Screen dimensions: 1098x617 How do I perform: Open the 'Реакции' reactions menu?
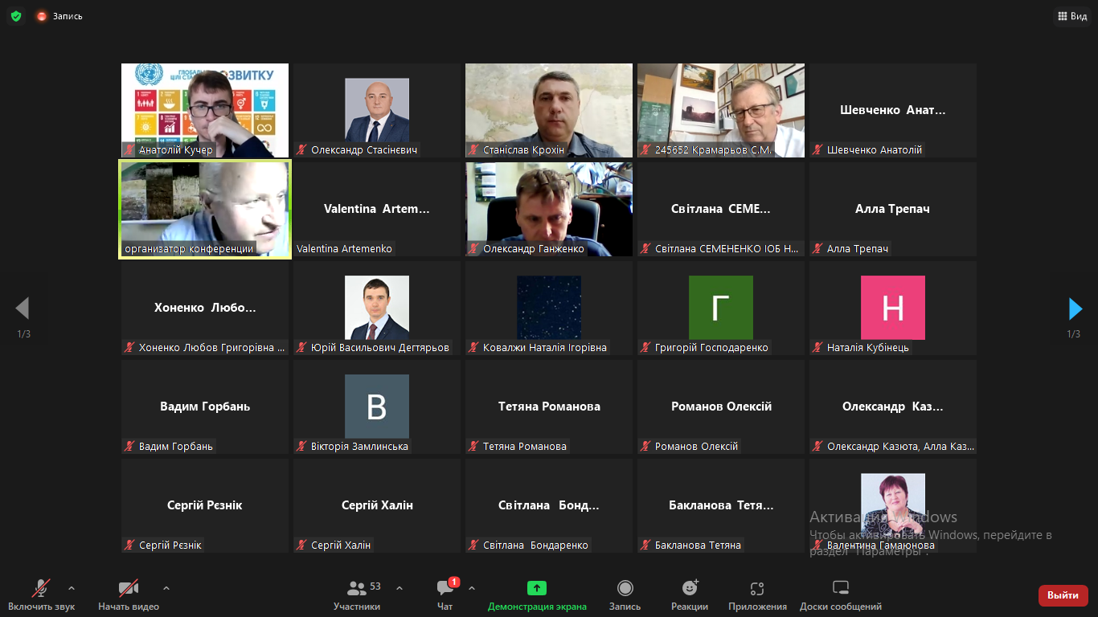coord(690,595)
